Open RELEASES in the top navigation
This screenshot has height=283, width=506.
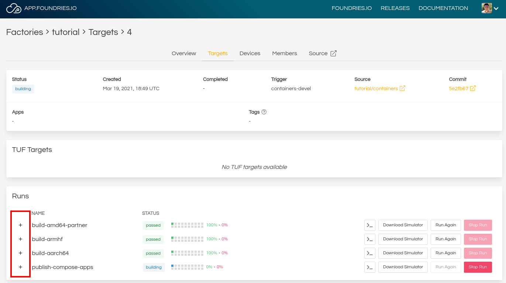coord(395,8)
